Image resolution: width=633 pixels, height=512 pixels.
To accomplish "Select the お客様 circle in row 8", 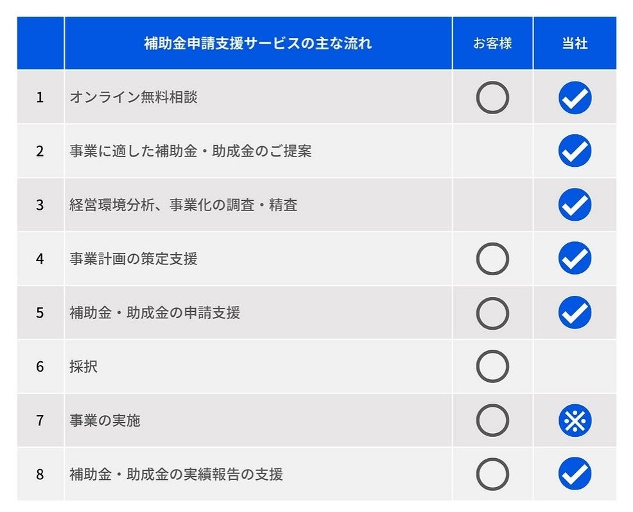I will pos(492,474).
